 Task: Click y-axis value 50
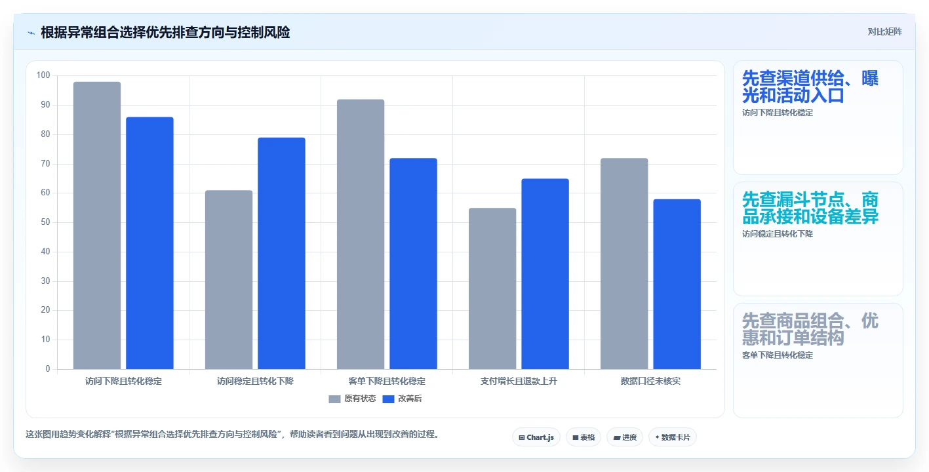tap(45, 222)
